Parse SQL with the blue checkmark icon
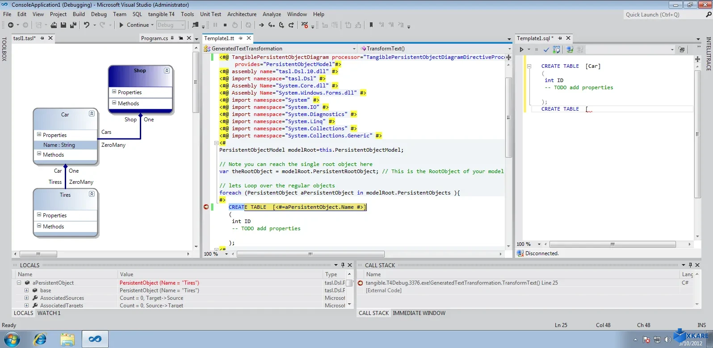This screenshot has height=348, width=713. 546,50
